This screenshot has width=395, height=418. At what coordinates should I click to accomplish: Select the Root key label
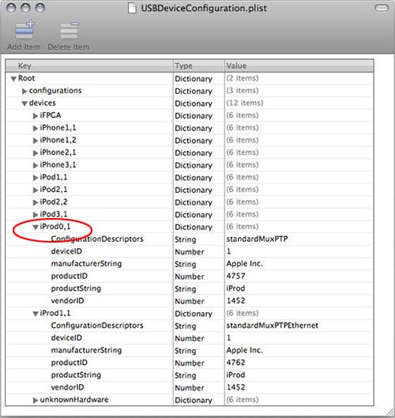coord(26,78)
